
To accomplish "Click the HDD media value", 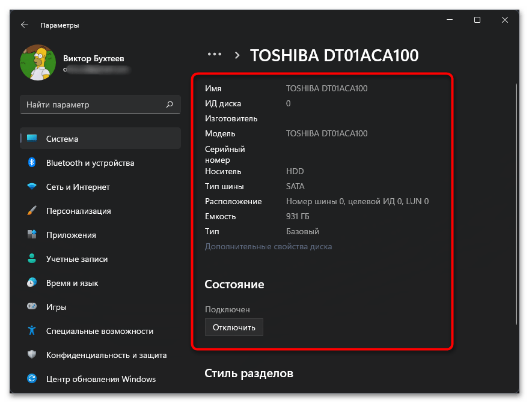I will click(x=295, y=171).
